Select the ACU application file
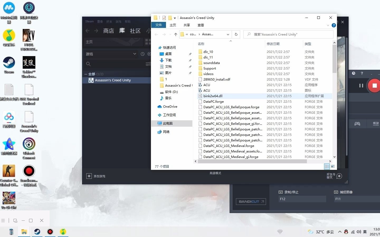Screen dimensions: 380x237 [x=207, y=85]
